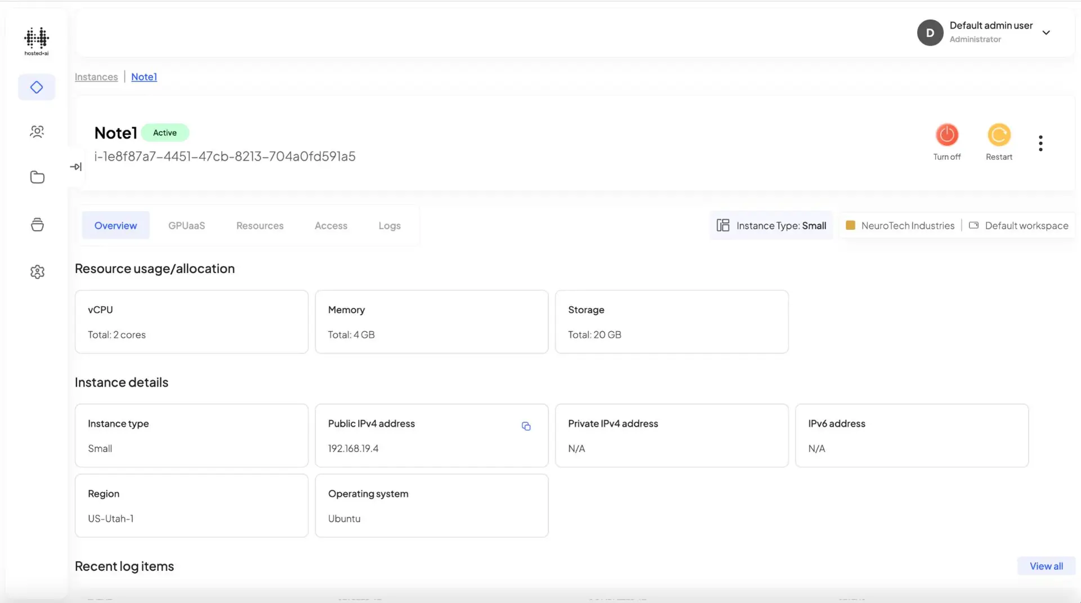
Task: Open the three-dot menu for Note1
Action: [x=1040, y=142]
